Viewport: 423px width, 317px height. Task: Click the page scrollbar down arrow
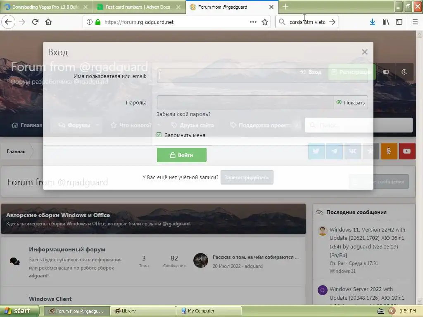click(419, 301)
